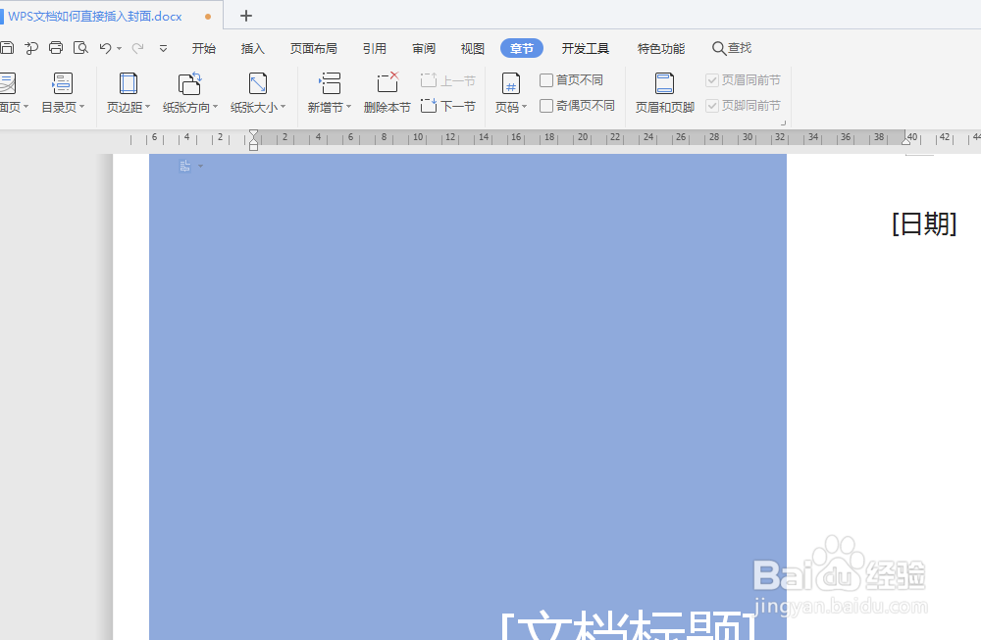Click the 纸张方向 orientation icon
The height and width of the screenshot is (640, 981).
(189, 83)
